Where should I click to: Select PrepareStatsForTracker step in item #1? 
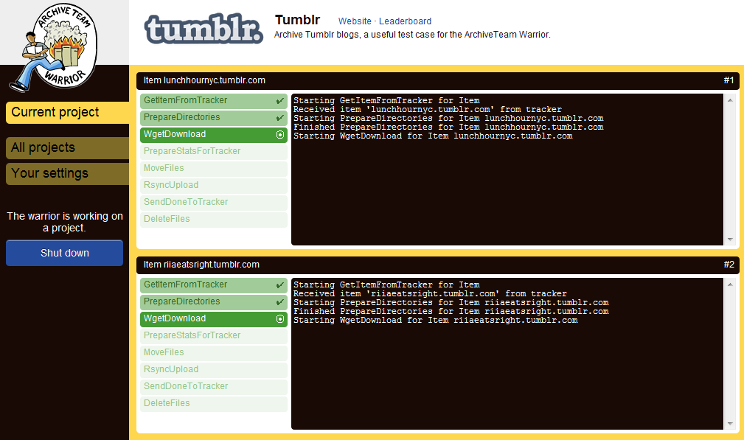(x=214, y=151)
